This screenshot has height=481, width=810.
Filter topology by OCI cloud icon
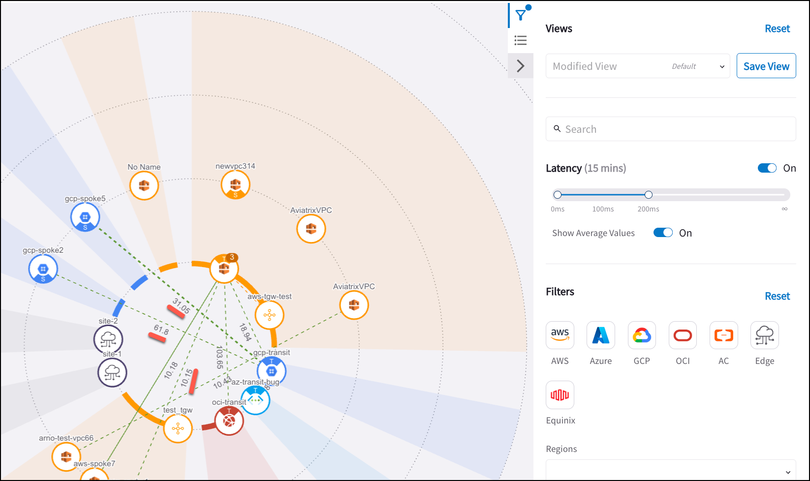coord(683,336)
